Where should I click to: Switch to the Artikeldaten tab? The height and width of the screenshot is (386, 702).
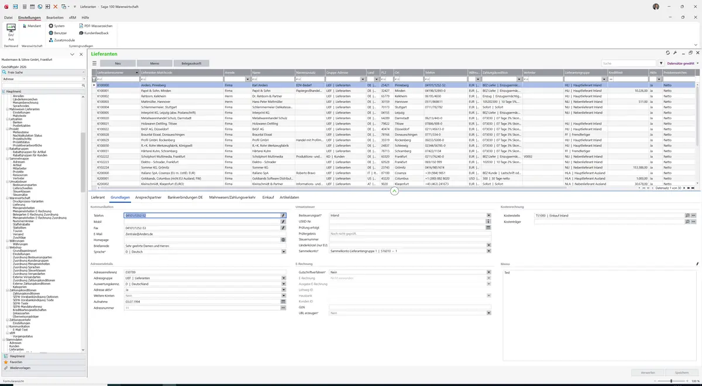click(x=289, y=198)
